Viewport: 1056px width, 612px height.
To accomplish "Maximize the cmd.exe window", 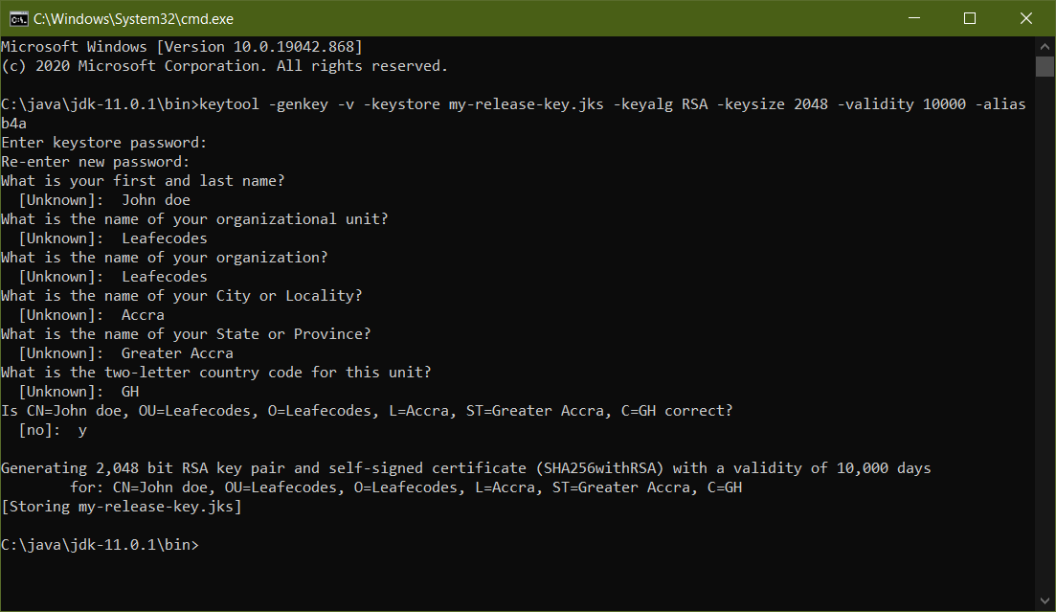I will point(969,18).
